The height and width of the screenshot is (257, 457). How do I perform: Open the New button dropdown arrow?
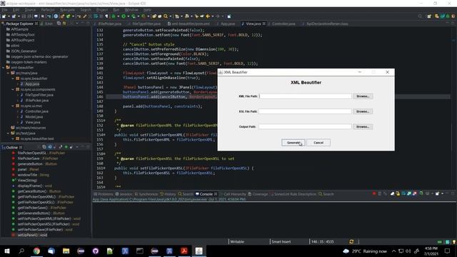pyautogui.click(x=9, y=16)
